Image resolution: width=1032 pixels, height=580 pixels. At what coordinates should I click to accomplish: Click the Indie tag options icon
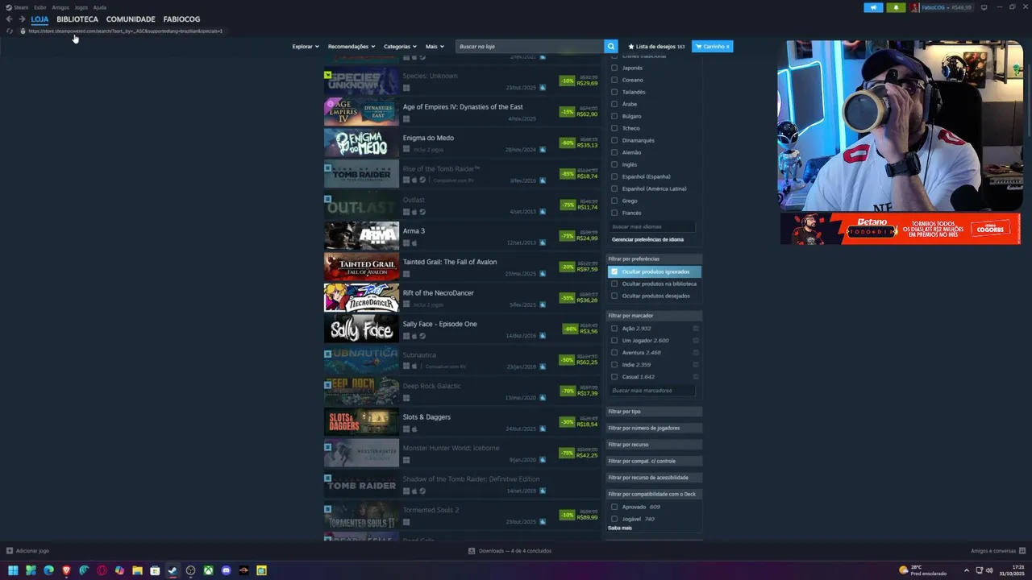pyautogui.click(x=696, y=365)
